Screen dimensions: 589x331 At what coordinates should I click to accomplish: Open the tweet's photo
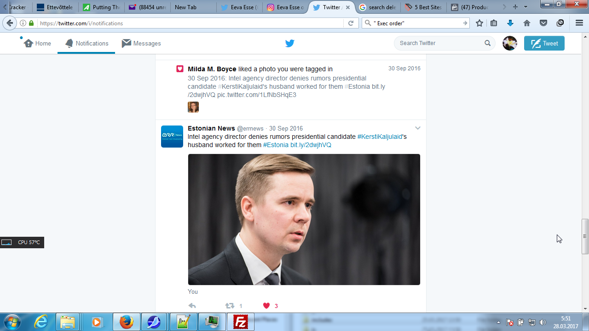point(304,220)
